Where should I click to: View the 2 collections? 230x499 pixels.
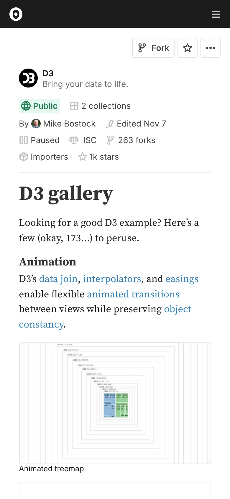pyautogui.click(x=100, y=106)
